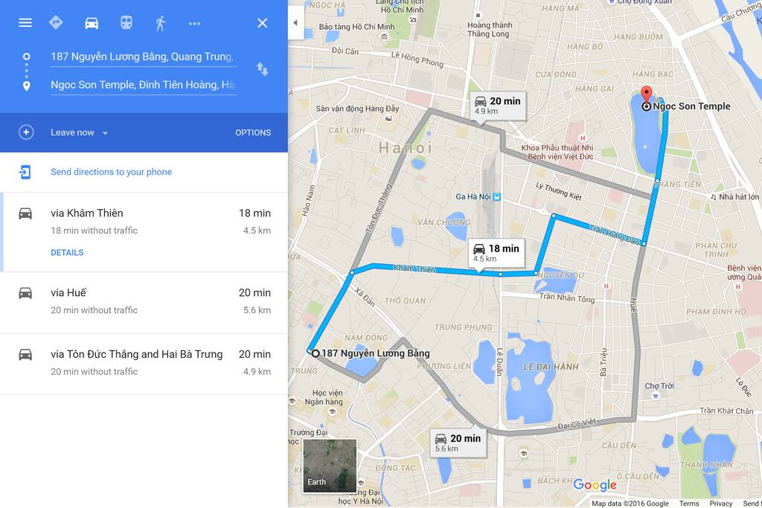
Task: Click Send directions to your phone
Action: (112, 172)
